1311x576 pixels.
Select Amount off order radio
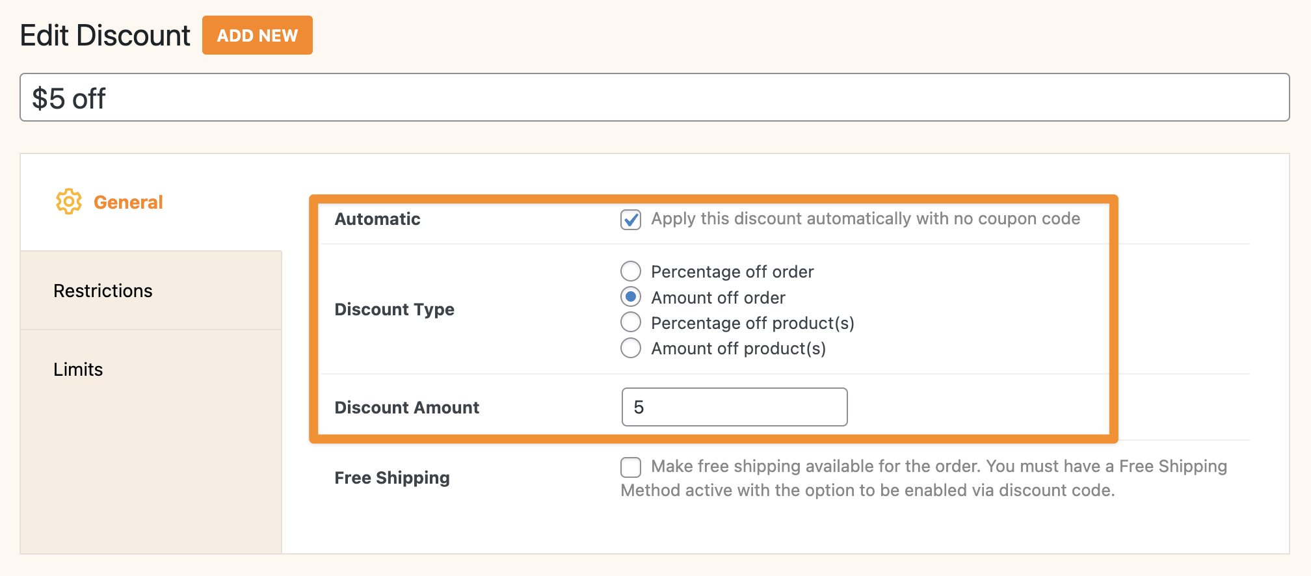pos(630,297)
